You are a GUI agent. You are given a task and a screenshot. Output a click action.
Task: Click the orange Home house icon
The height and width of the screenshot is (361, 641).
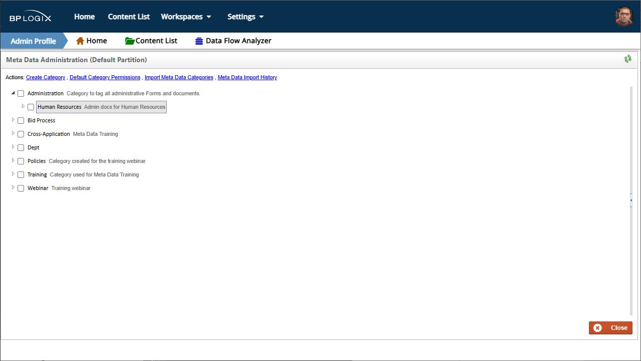(80, 41)
